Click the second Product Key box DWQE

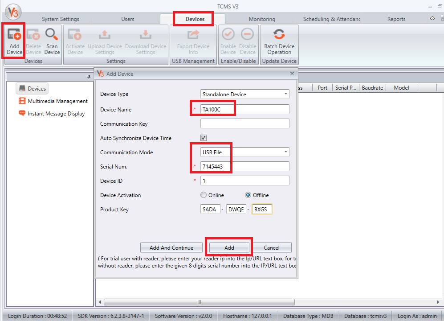(236, 209)
